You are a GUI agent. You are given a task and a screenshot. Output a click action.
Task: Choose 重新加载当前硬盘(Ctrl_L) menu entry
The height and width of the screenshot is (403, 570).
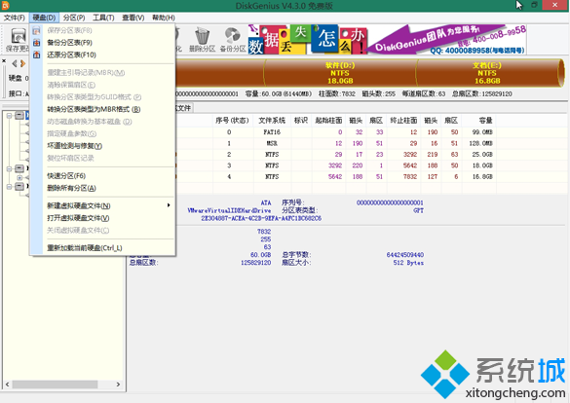102,248
